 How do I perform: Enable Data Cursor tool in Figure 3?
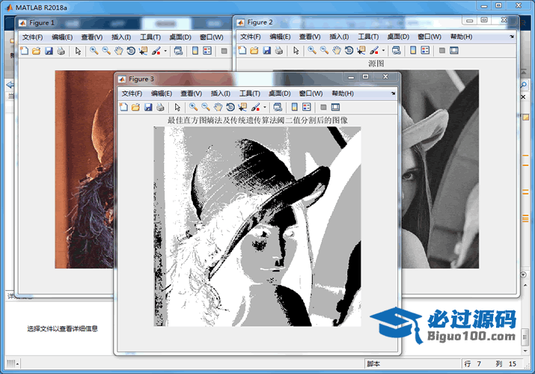[242, 107]
